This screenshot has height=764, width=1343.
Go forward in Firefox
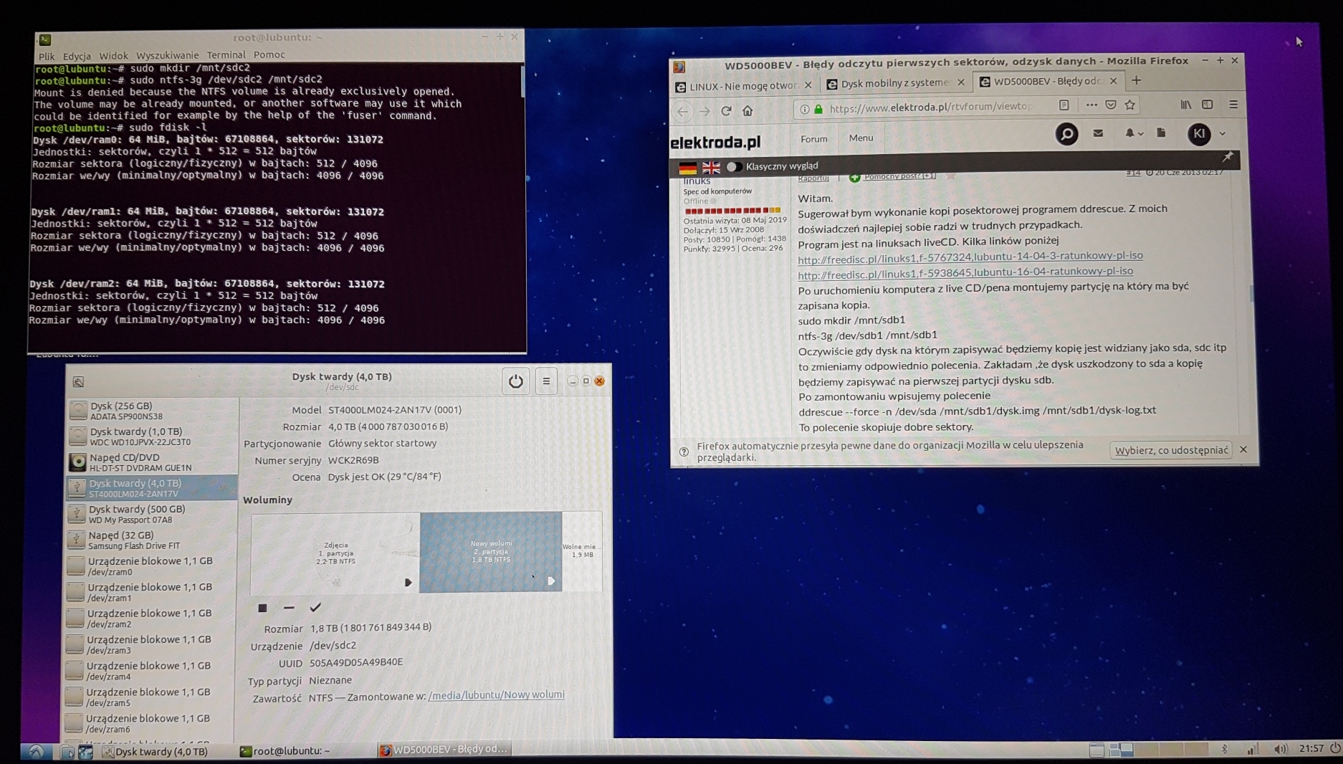(705, 111)
